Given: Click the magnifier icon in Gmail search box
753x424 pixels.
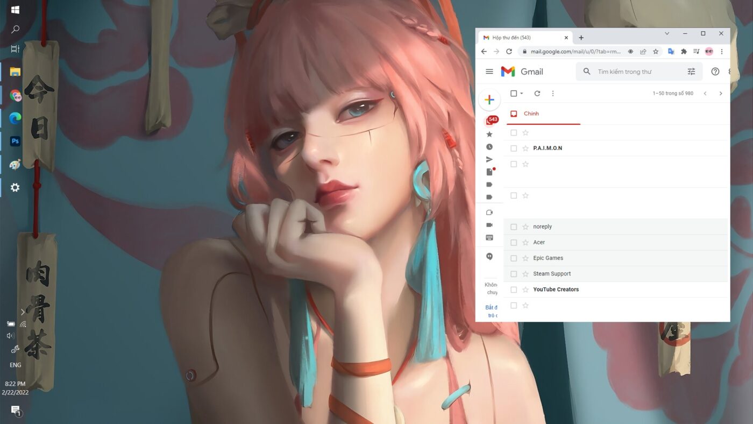Looking at the screenshot, I should coord(587,72).
